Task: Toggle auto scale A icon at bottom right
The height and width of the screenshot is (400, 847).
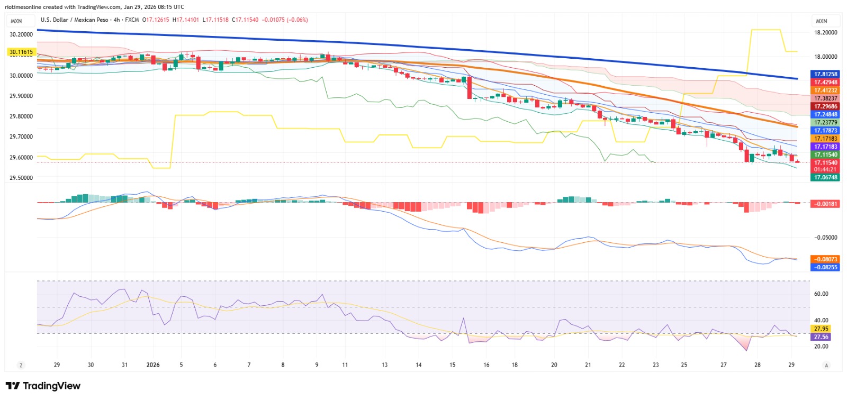Action: coord(826,365)
